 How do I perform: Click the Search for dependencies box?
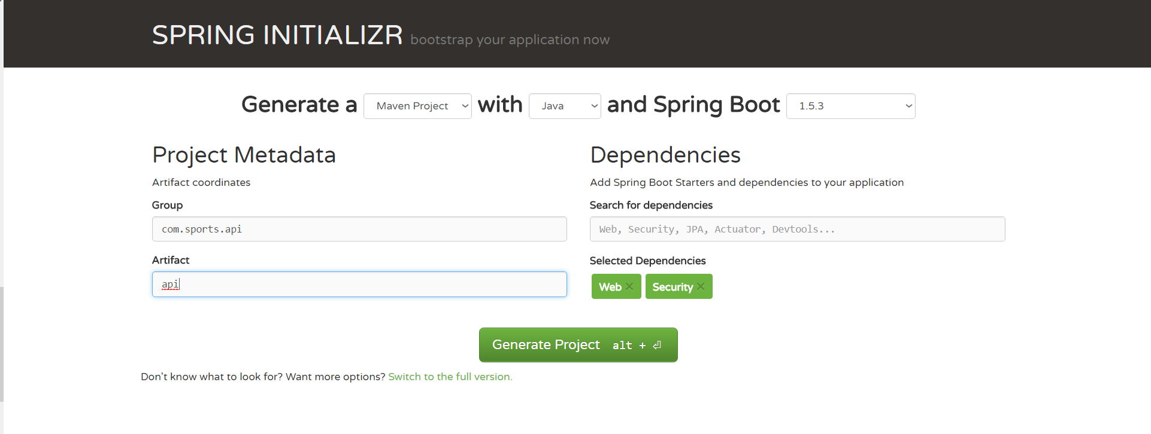797,229
